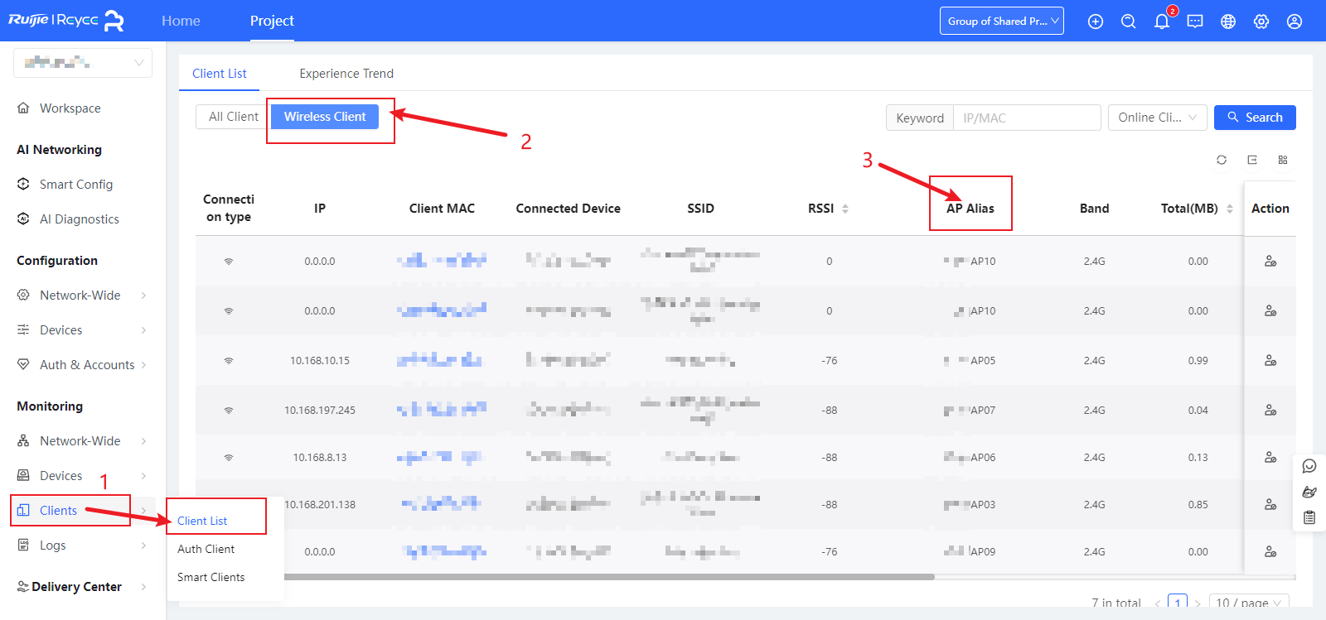Open the notifications bell icon
The image size is (1326, 620).
(1161, 22)
